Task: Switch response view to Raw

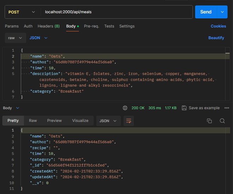Action: tap(33, 121)
